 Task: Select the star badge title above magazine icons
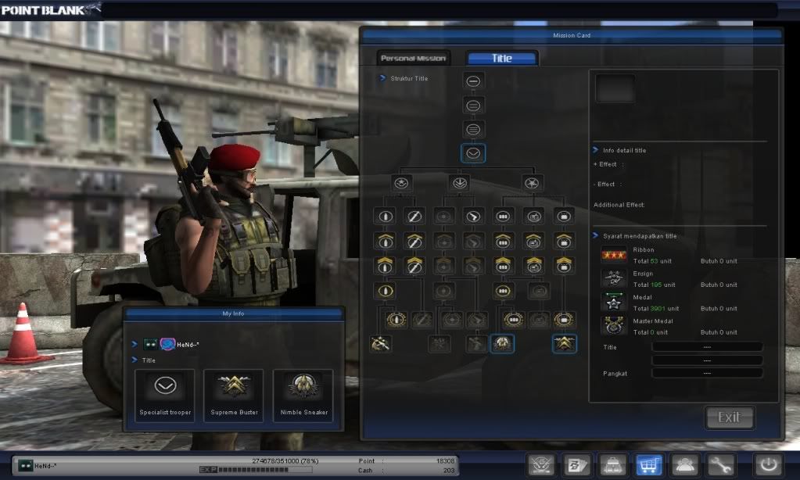pyautogui.click(x=532, y=183)
